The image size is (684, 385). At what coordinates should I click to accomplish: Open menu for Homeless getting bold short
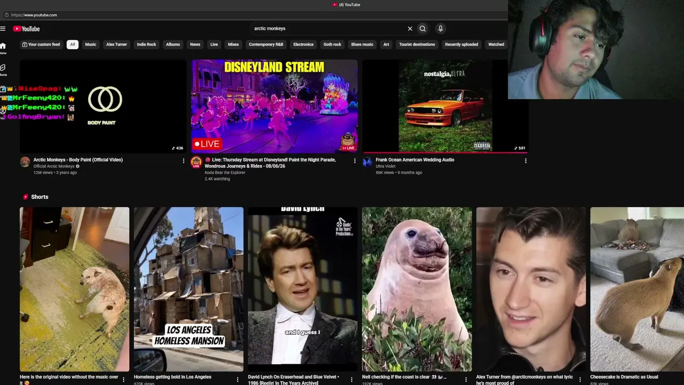[x=238, y=380]
